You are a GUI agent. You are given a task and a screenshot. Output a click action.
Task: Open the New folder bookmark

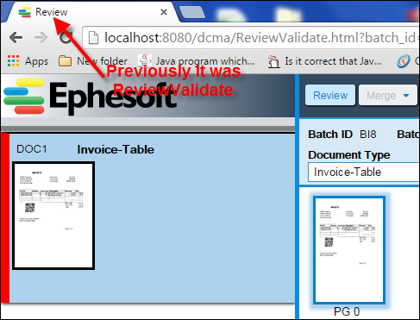click(93, 61)
